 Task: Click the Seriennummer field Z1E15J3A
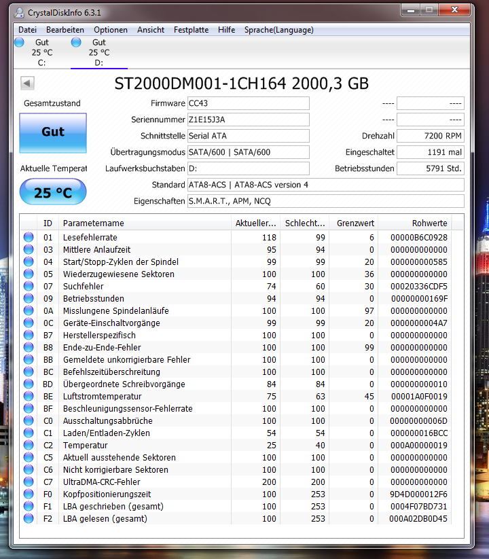tap(249, 120)
